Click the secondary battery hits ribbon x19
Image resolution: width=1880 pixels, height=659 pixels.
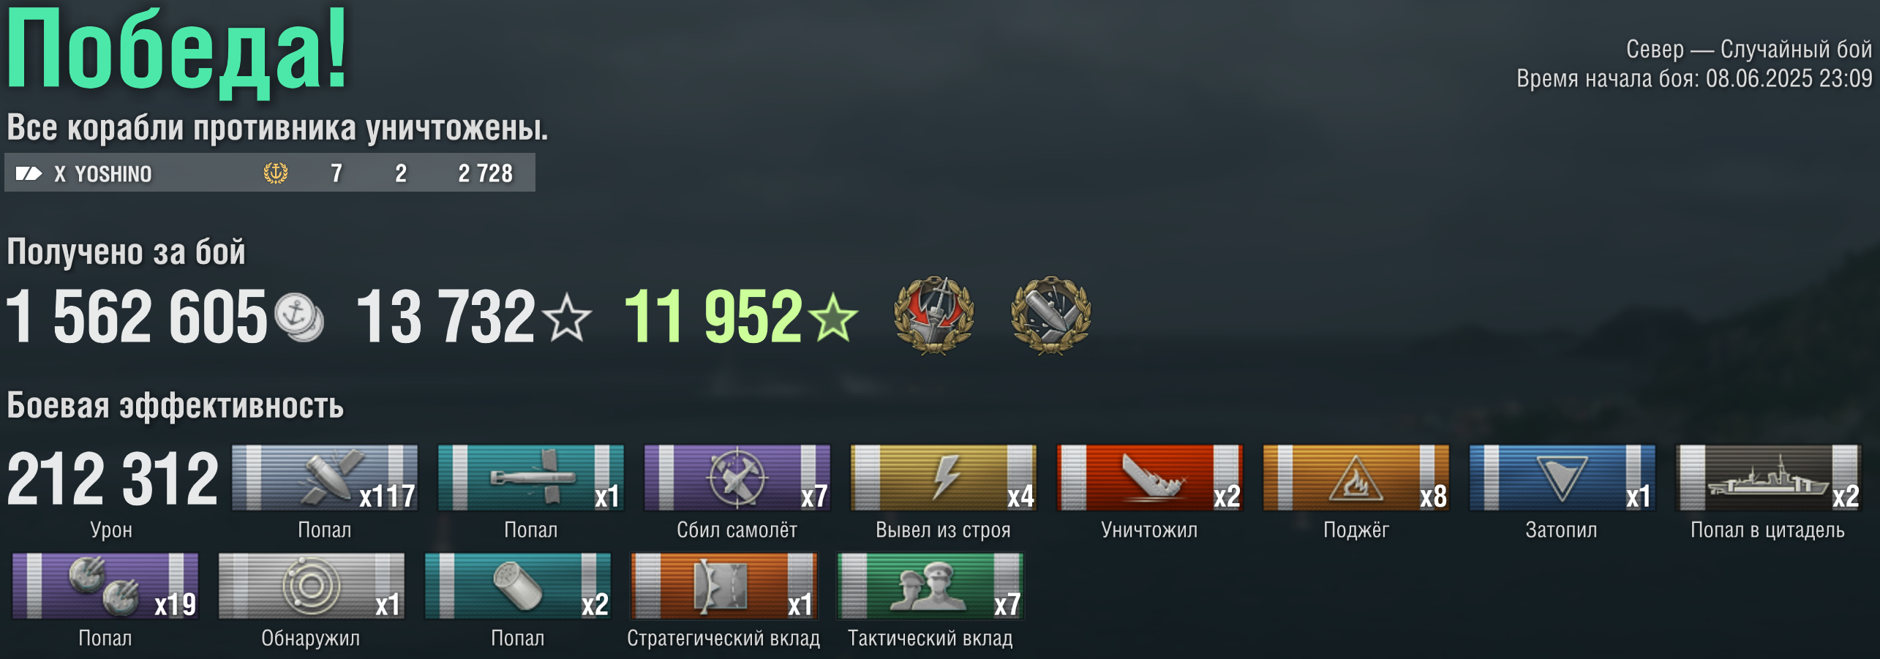105,586
